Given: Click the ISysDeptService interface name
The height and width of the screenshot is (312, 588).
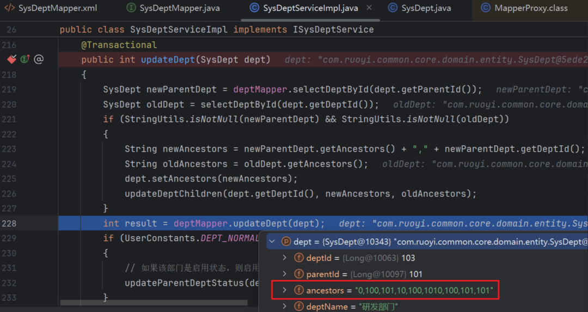Looking at the screenshot, I should click(x=333, y=29).
